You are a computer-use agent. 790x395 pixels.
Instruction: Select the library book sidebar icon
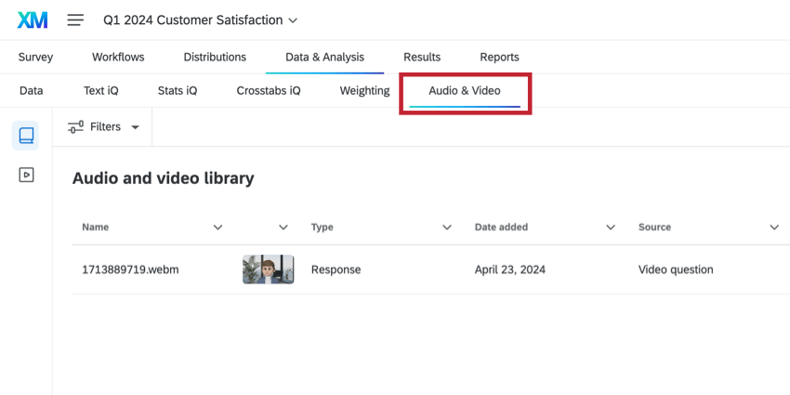[26, 136]
